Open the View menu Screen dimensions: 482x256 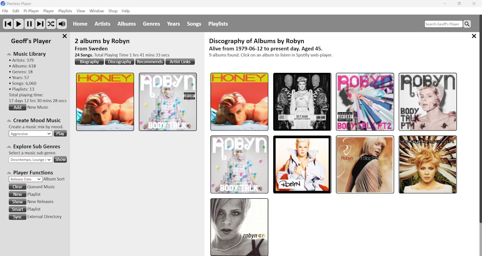(81, 11)
